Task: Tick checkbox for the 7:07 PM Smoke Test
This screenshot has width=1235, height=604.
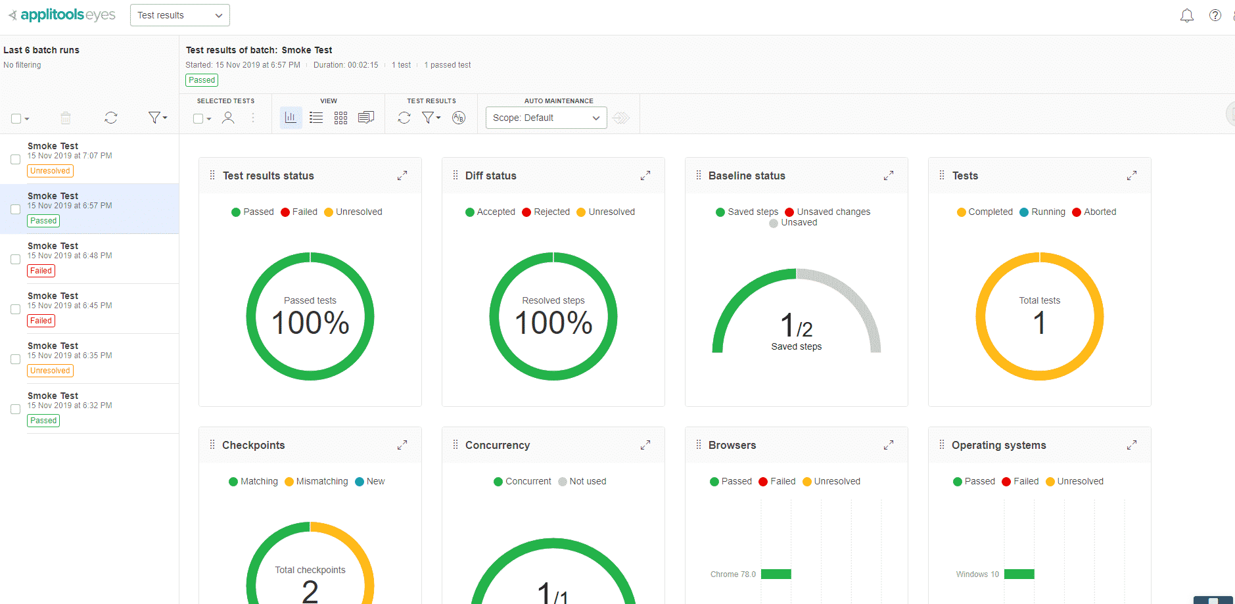Action: pos(16,159)
